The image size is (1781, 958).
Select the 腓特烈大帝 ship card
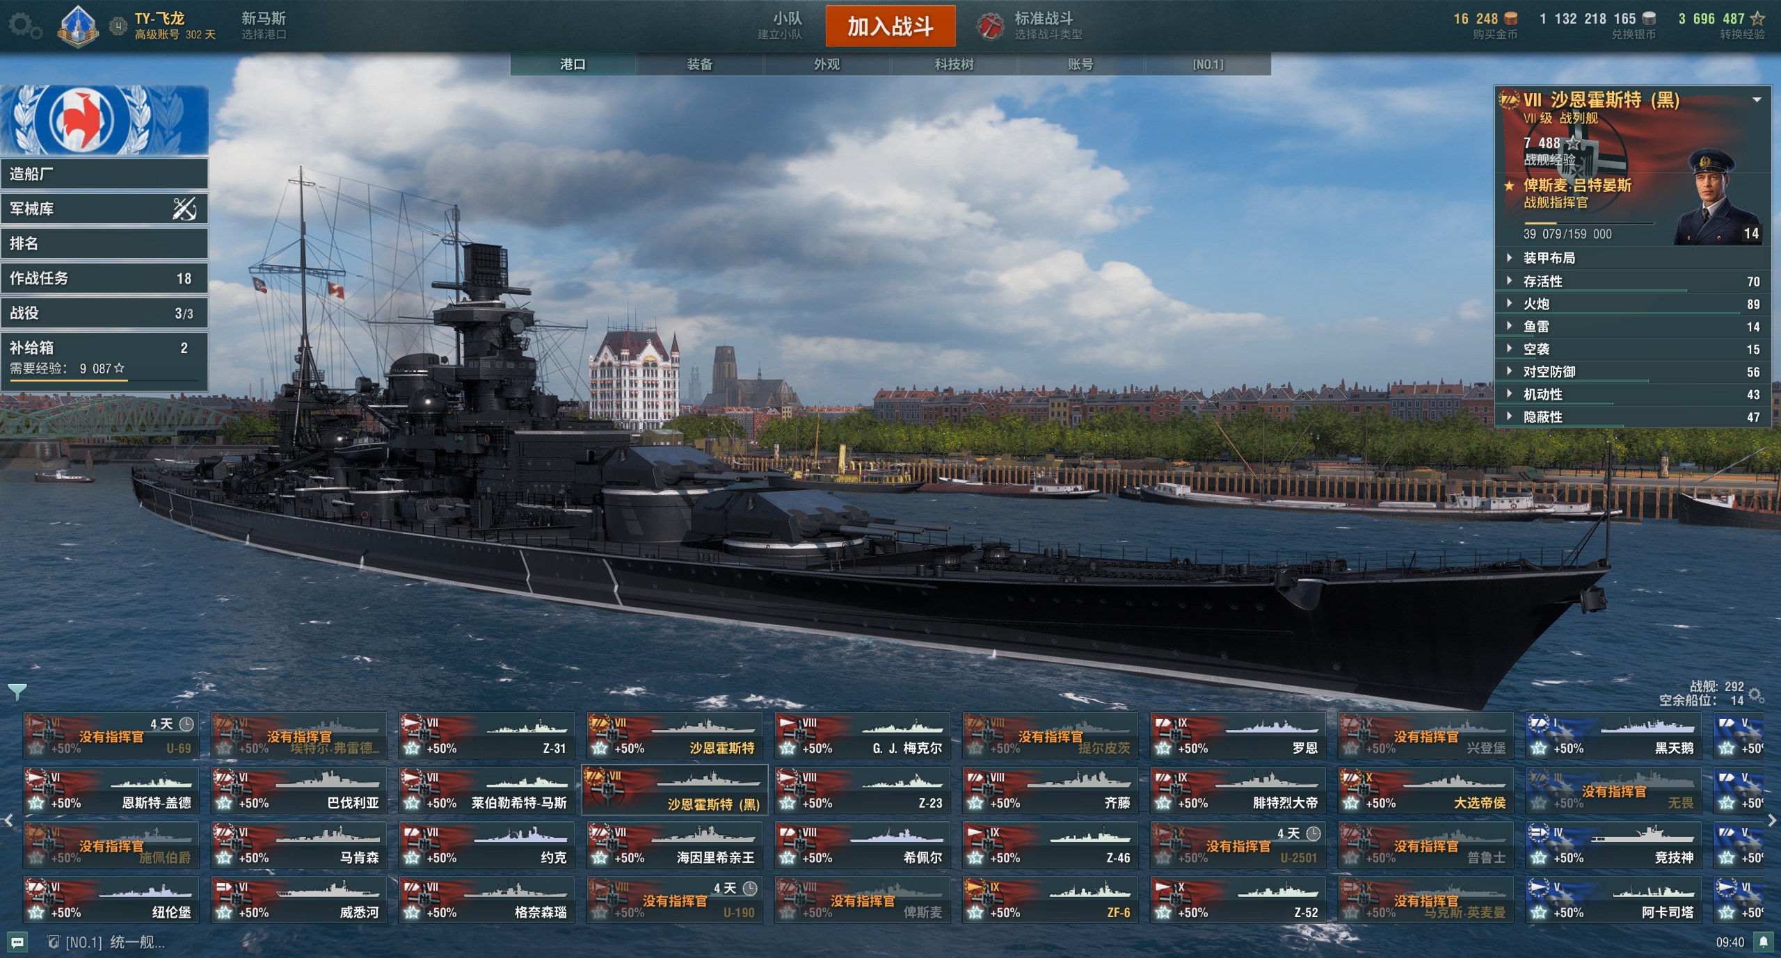pyautogui.click(x=1238, y=791)
